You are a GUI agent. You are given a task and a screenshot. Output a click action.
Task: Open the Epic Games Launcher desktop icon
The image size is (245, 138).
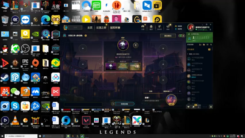25,64
